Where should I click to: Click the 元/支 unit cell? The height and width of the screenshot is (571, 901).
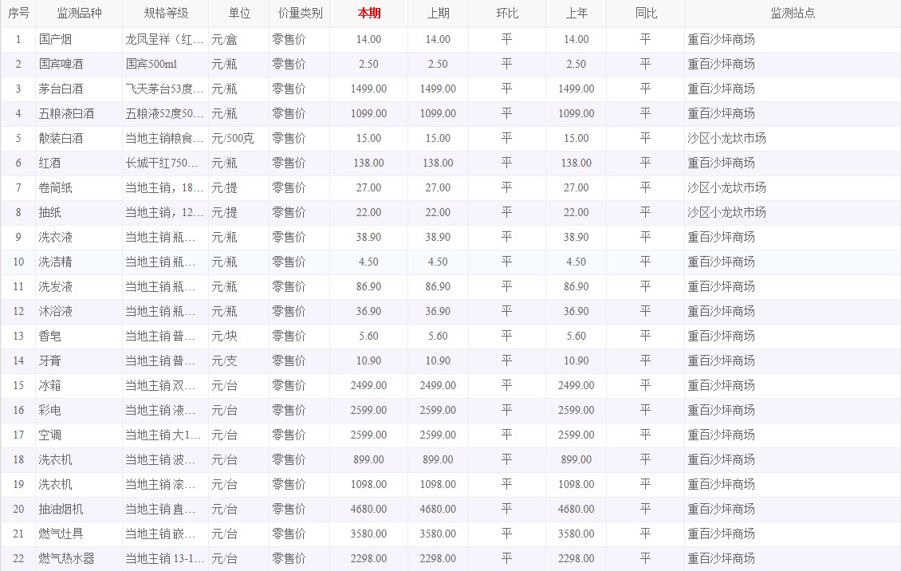[x=224, y=360]
